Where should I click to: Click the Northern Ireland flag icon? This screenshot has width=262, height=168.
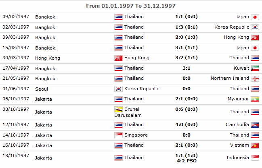click(255, 79)
